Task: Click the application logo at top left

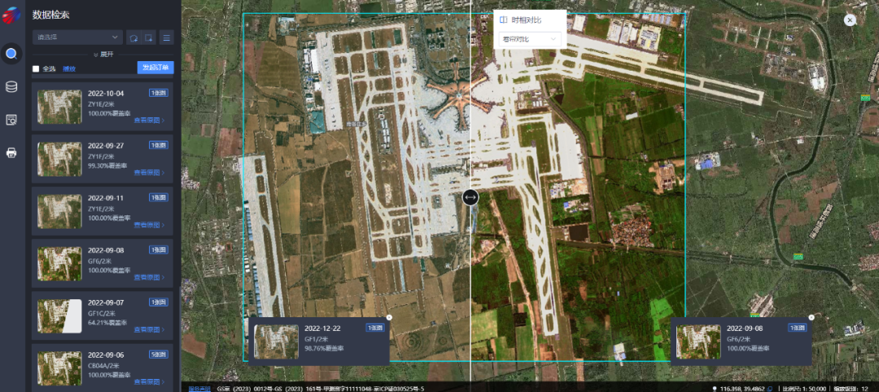Action: pos(11,15)
